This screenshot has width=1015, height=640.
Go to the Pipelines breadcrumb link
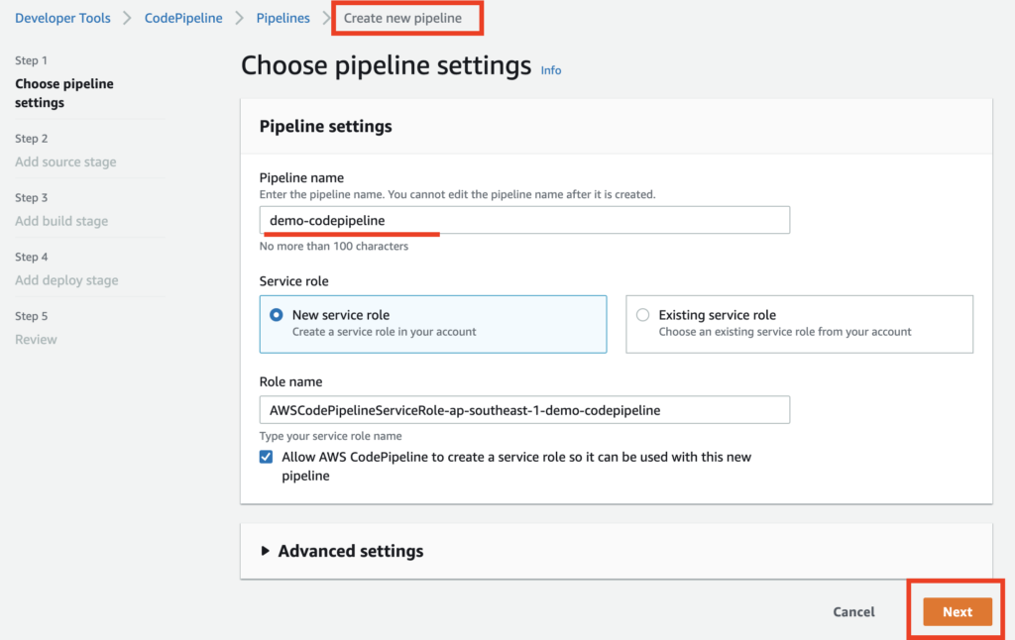pyautogui.click(x=282, y=18)
